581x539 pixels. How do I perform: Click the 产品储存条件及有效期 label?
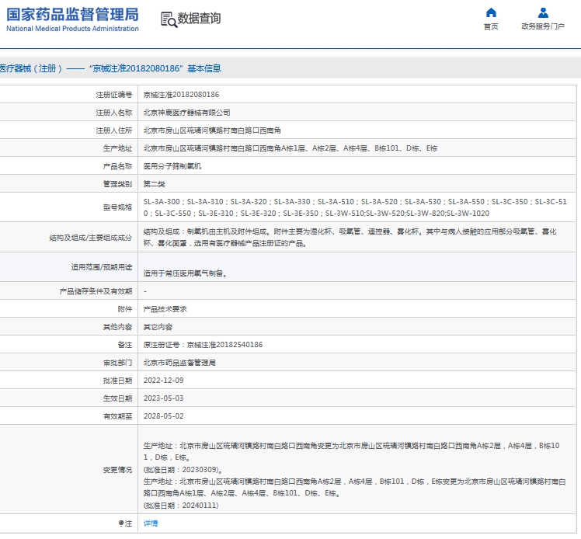coord(96,291)
